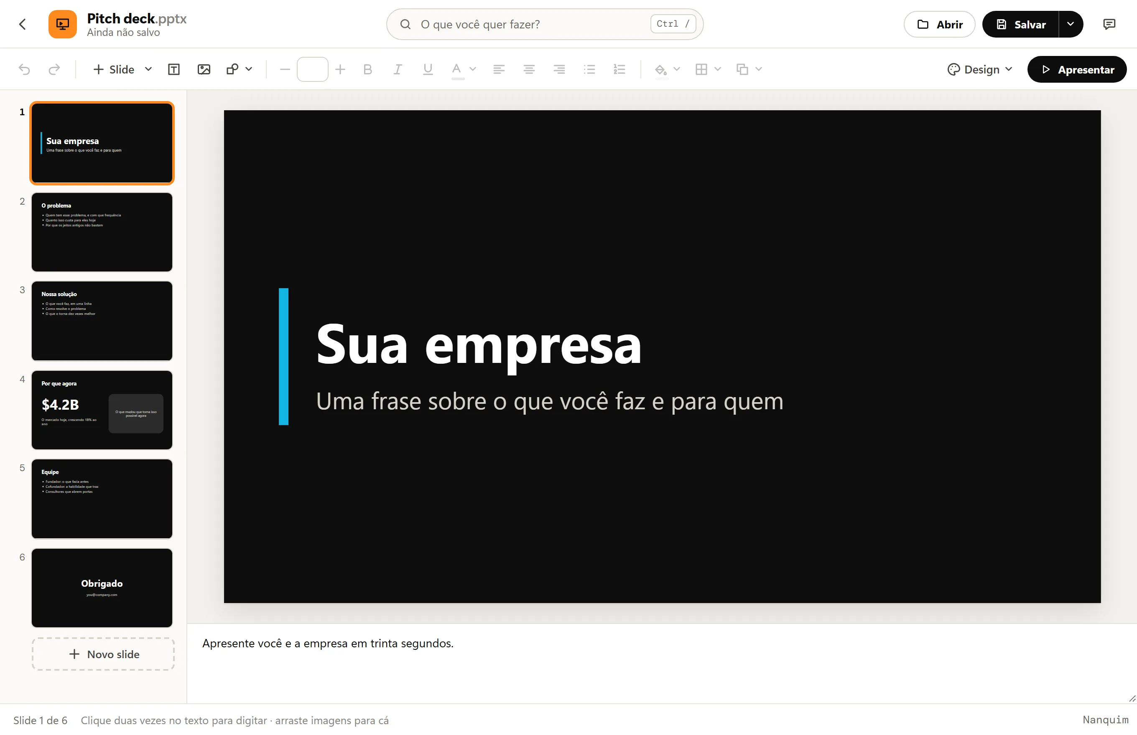Add a new slide with + Slide
The width and height of the screenshot is (1137, 735).
coord(114,70)
